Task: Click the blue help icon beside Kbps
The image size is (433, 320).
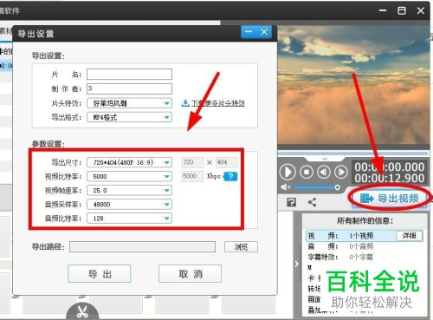Action: pyautogui.click(x=230, y=176)
